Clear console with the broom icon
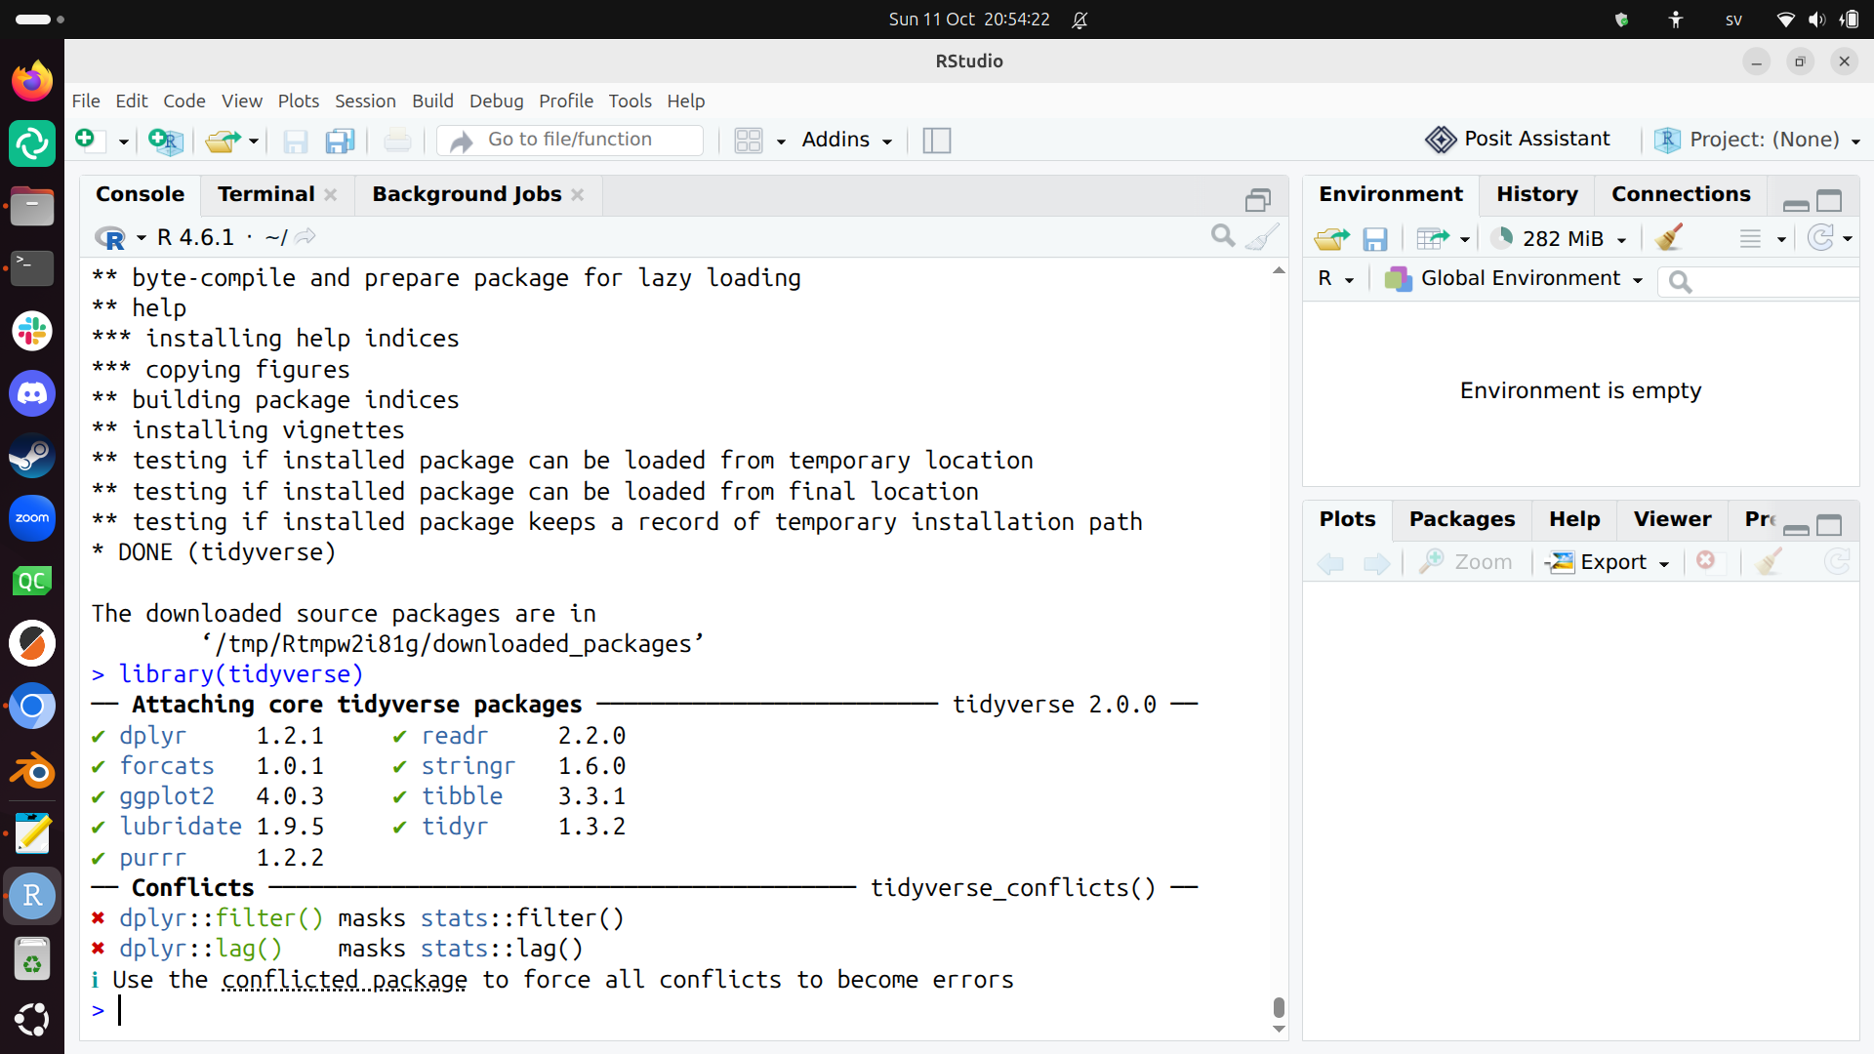 pyautogui.click(x=1263, y=236)
